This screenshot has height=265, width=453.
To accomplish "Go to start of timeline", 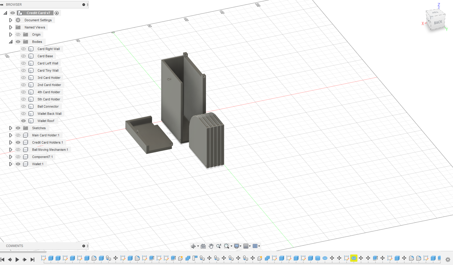I will click(x=2, y=260).
